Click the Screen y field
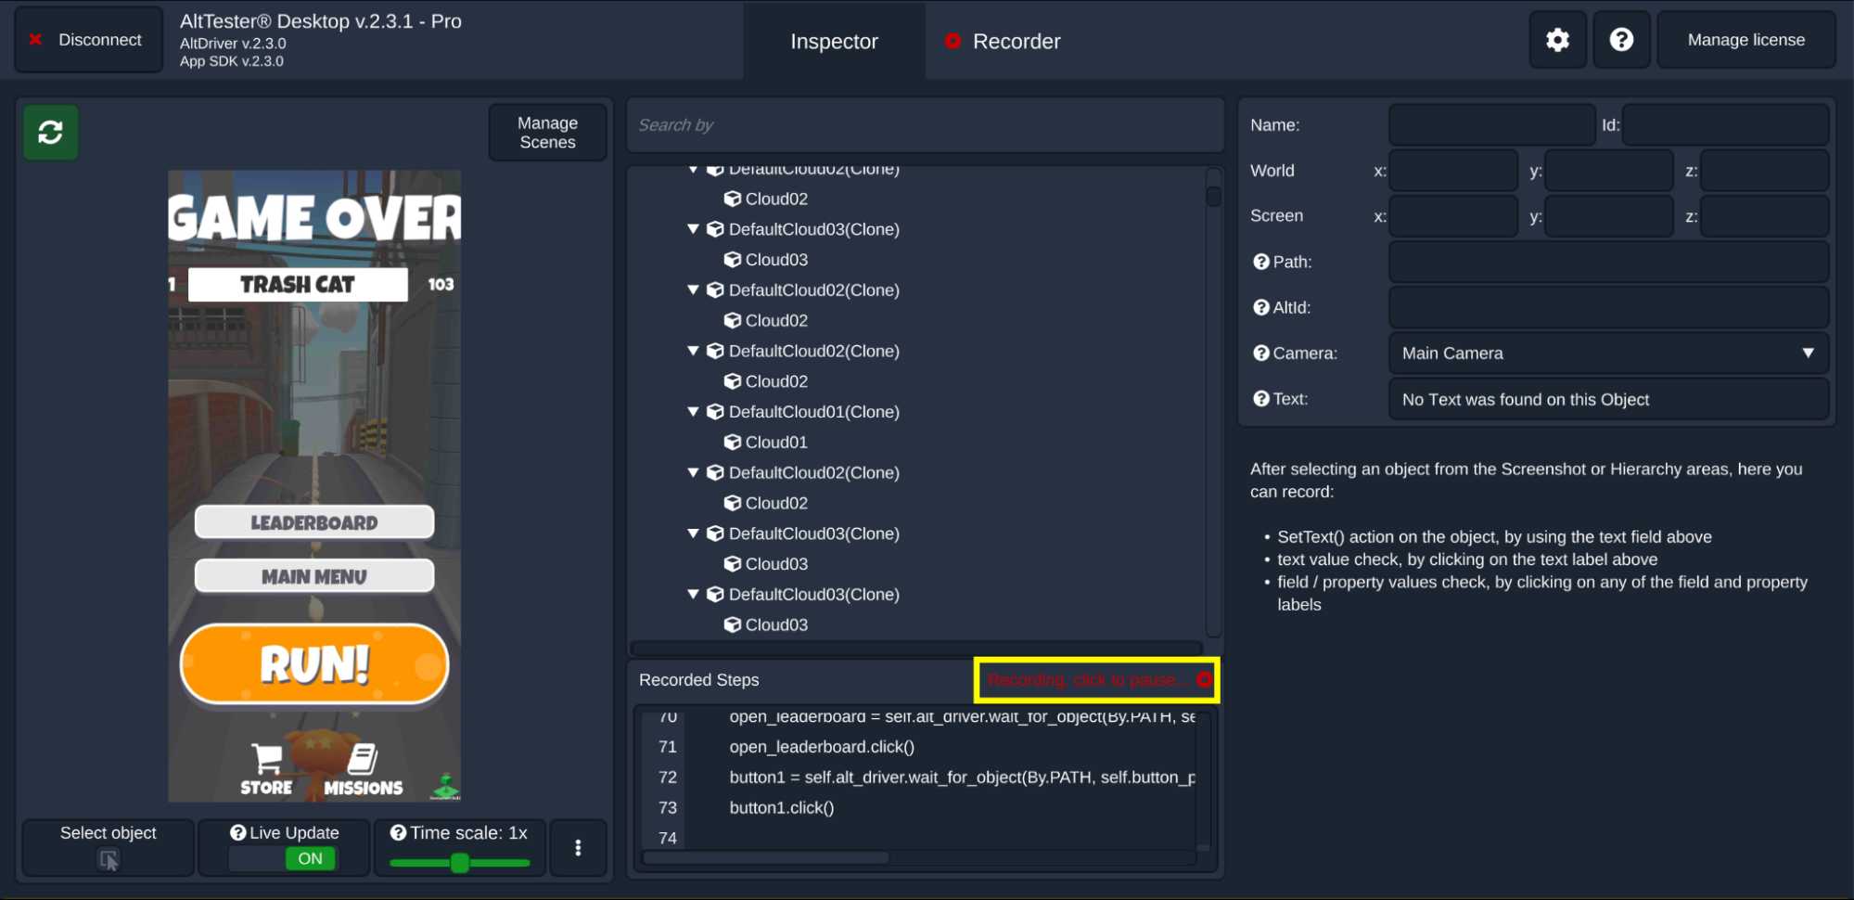1854x900 pixels. tap(1609, 216)
